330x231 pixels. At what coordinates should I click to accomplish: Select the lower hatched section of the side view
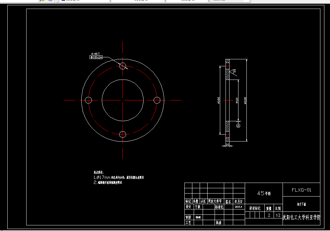tap(228, 126)
